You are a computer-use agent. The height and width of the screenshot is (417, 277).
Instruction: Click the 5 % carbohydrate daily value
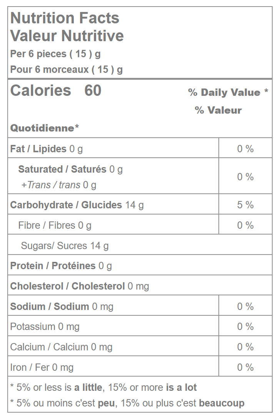[245, 205]
